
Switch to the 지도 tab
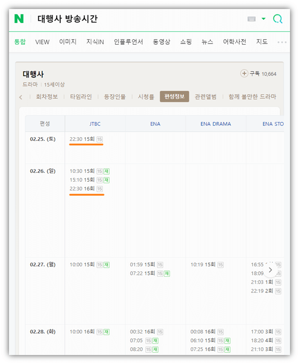[x=262, y=42]
